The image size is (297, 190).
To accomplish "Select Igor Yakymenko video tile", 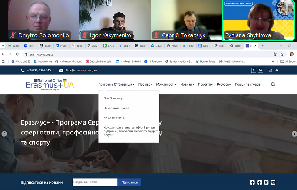I will [x=115, y=20].
